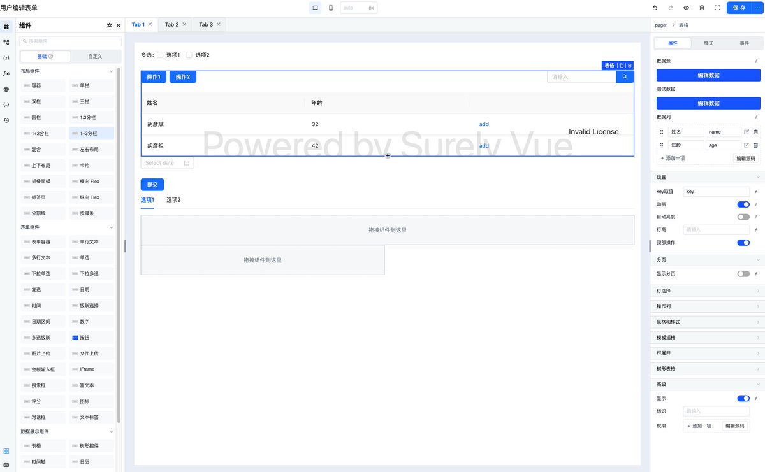Unpin the components panel with pin icon
765x472 pixels.
click(x=109, y=25)
